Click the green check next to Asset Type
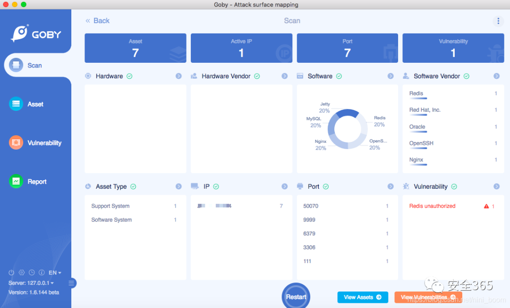 coord(133,186)
